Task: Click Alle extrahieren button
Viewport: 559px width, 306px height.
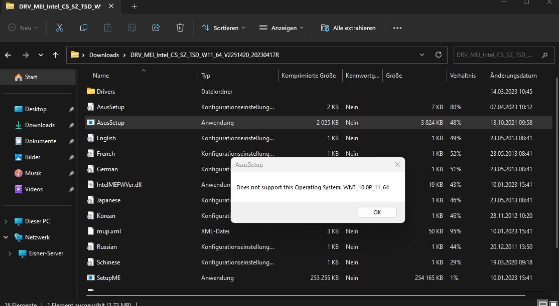Action: (x=348, y=28)
